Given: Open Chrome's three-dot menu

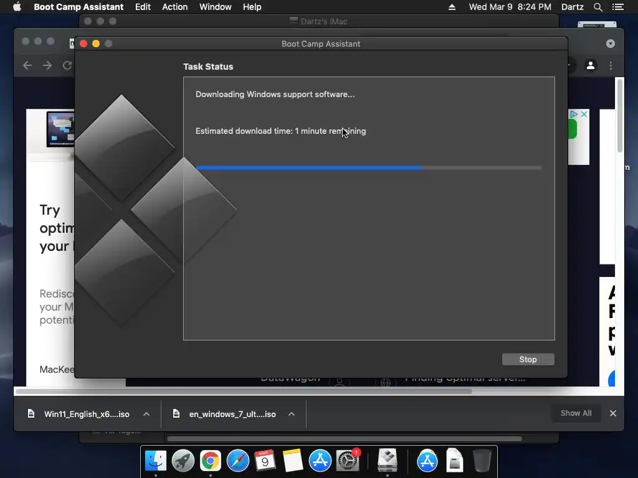Looking at the screenshot, I should click(x=611, y=65).
